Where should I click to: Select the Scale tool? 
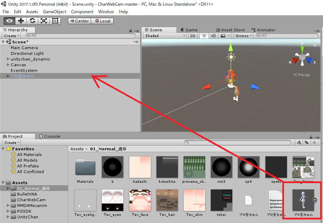pos(44,21)
